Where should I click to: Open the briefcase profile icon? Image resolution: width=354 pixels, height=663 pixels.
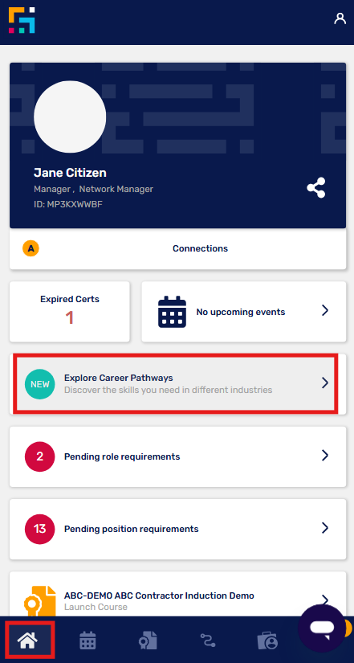268,640
